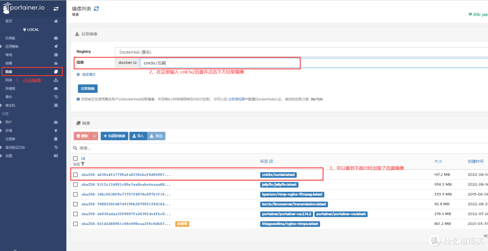Image resolution: width=488 pixels, height=251 pixels.
Task: Open image sha256:5312c124891c80e3aa8eabe4eaaa68
Action: tap(126, 185)
